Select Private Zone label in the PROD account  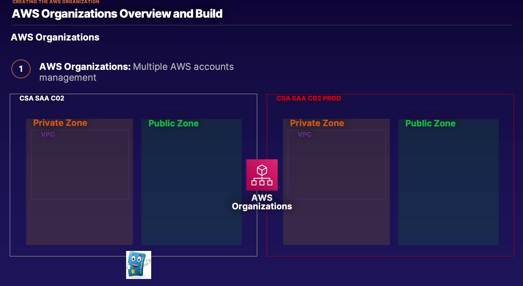317,123
